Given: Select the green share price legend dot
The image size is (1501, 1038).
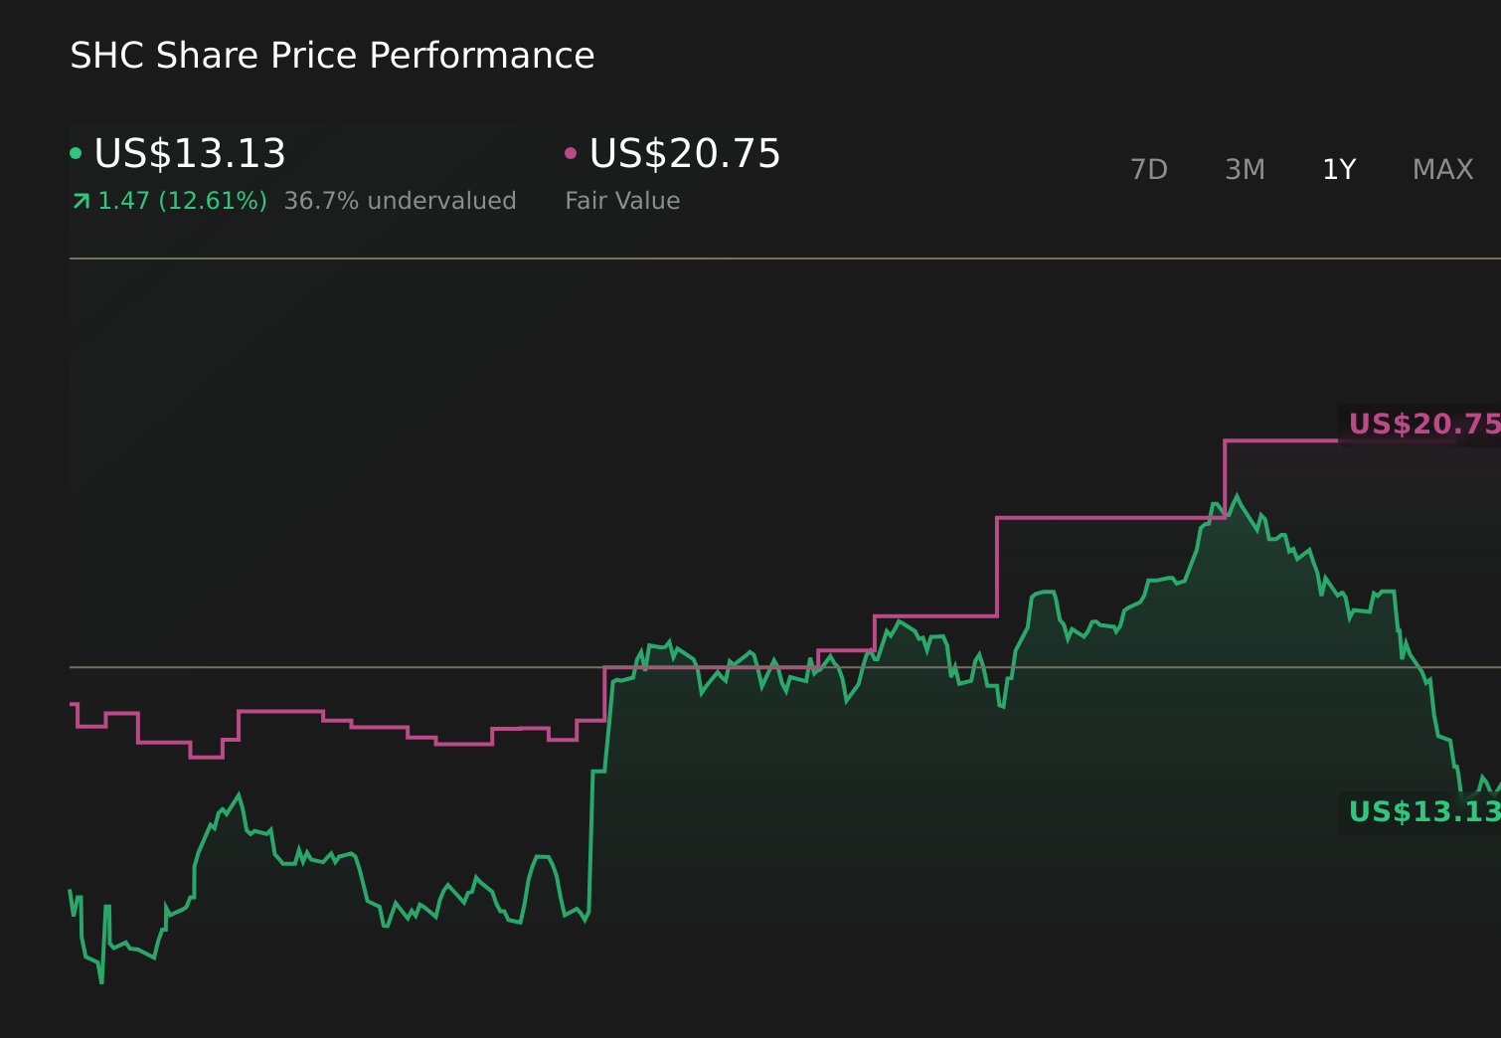Looking at the screenshot, I should [x=76, y=152].
